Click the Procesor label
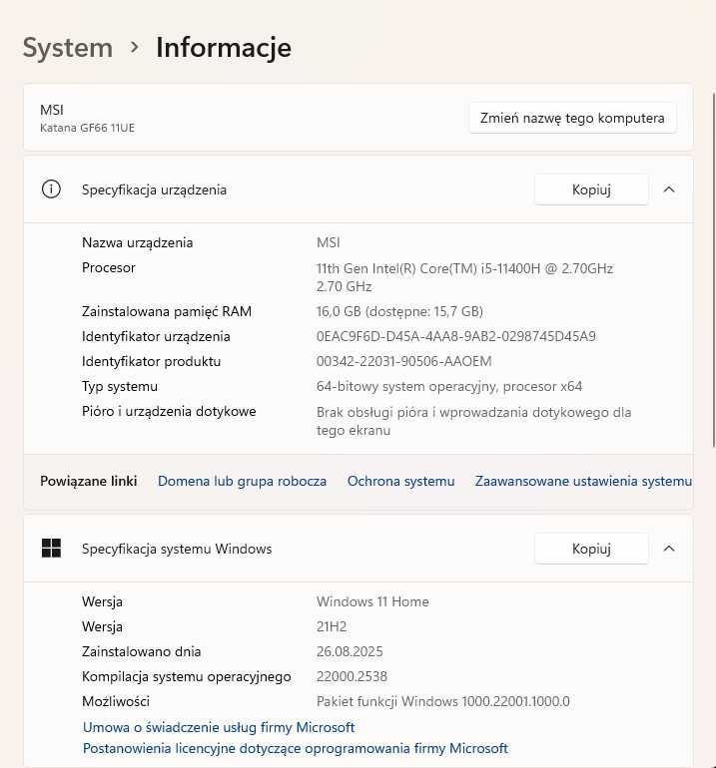Screen dimensions: 716x768 [109, 267]
